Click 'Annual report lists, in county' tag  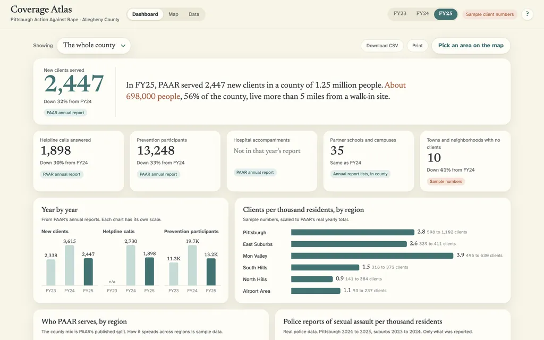(x=360, y=174)
